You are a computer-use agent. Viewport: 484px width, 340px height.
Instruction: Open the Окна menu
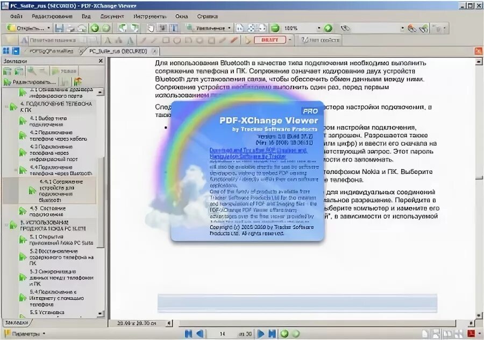[x=182, y=16]
